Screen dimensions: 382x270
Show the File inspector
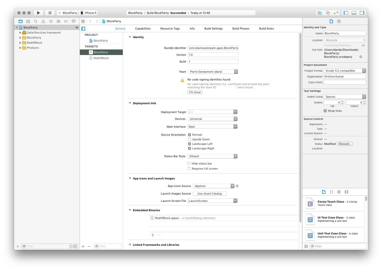[x=331, y=21]
